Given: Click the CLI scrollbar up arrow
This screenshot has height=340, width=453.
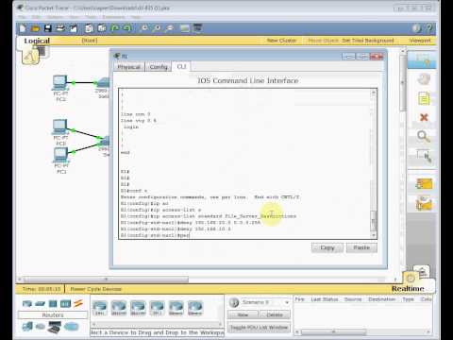Looking at the screenshot, I should click(x=374, y=93).
